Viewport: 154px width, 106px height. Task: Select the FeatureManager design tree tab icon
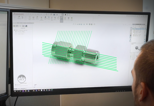coord(14,26)
